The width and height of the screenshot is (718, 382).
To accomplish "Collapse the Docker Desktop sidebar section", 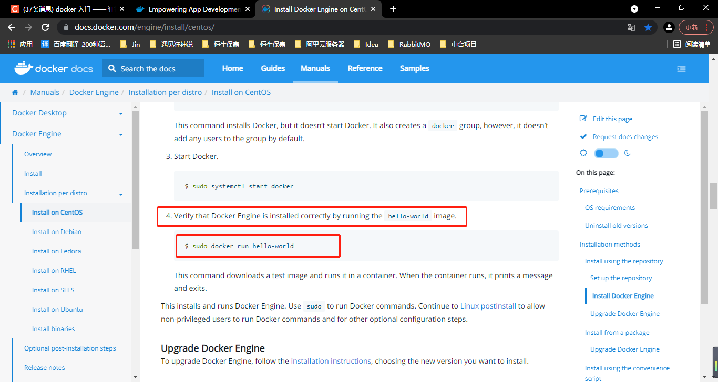I will coord(121,114).
